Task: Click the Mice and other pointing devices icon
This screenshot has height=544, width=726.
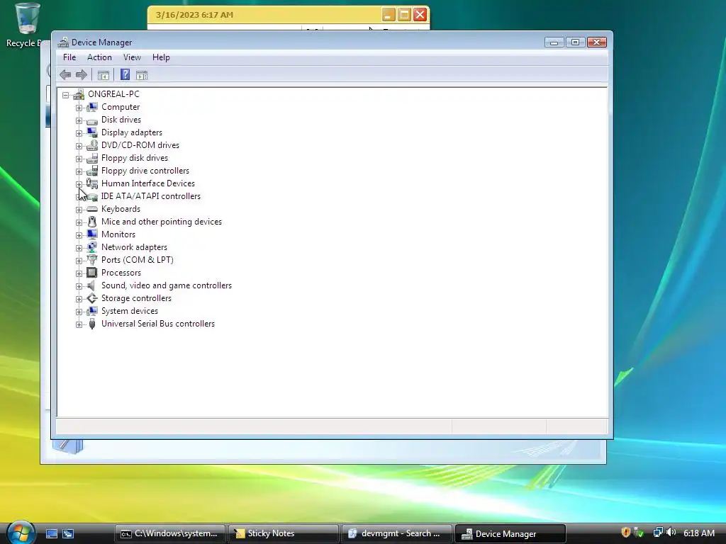Action: click(x=92, y=222)
